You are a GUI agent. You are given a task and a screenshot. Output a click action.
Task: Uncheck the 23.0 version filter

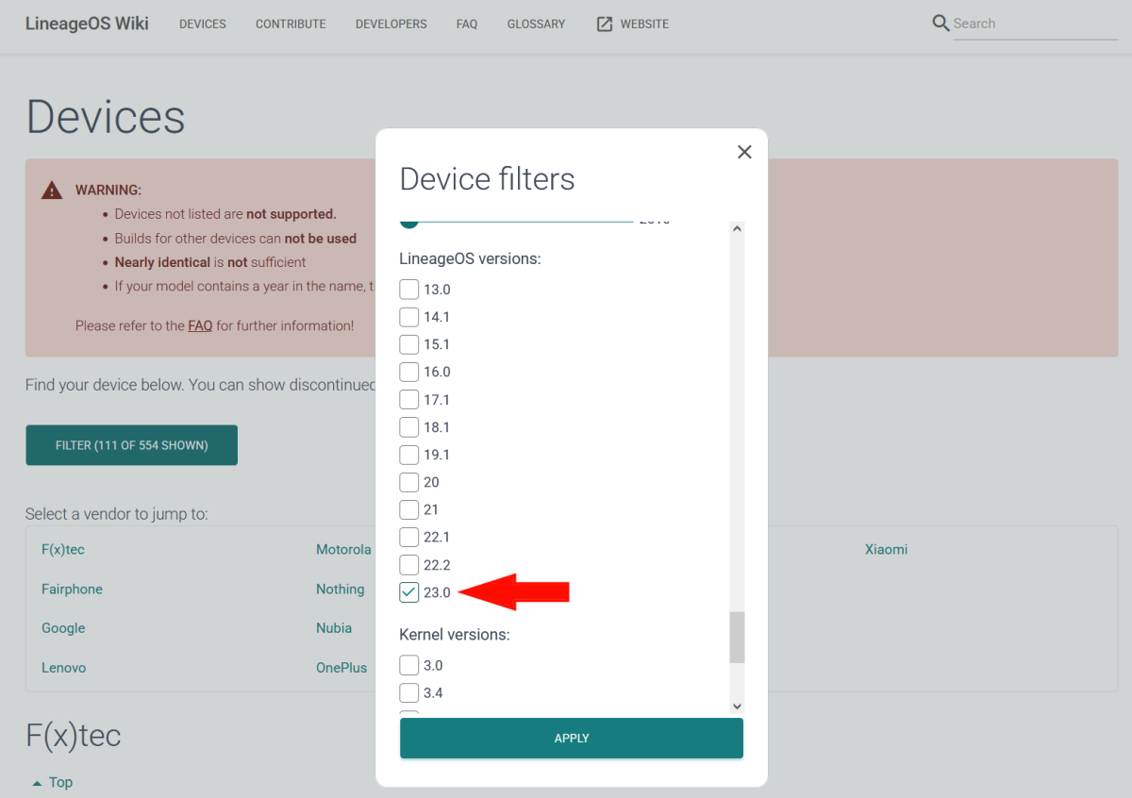click(x=408, y=592)
